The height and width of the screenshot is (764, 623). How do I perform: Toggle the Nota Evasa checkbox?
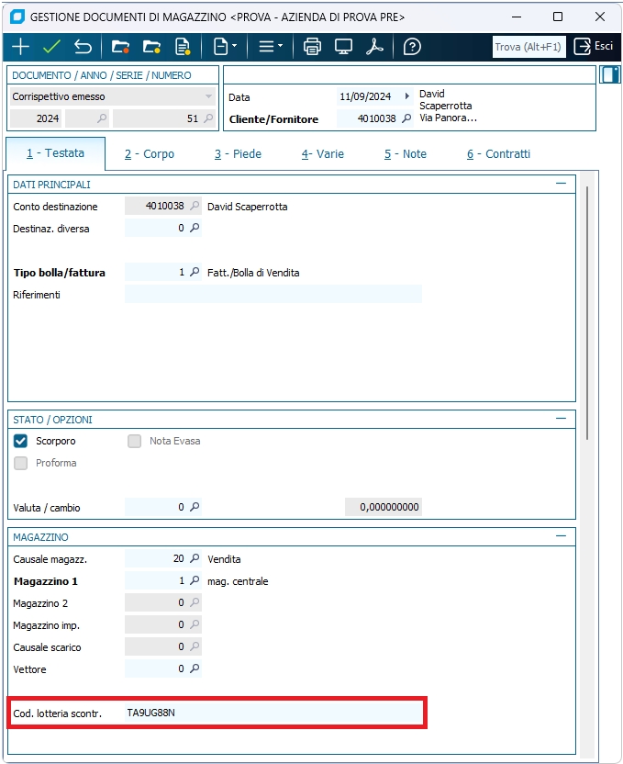[134, 441]
